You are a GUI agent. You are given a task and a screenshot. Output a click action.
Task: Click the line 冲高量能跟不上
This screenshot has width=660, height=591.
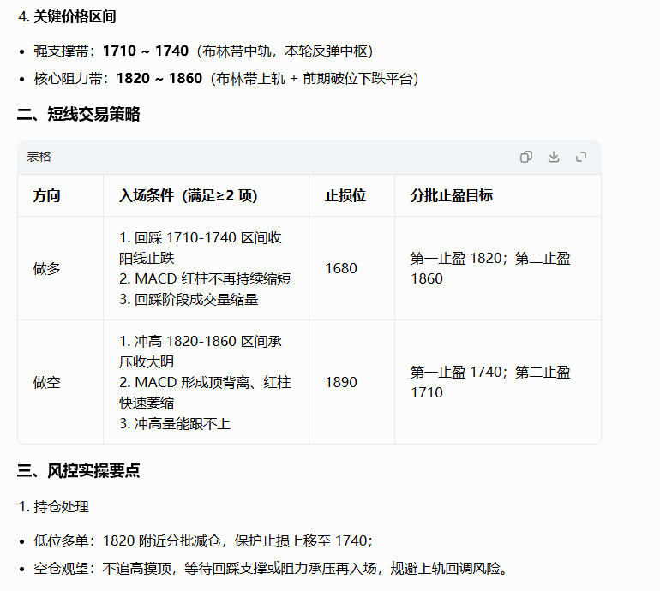click(x=175, y=424)
